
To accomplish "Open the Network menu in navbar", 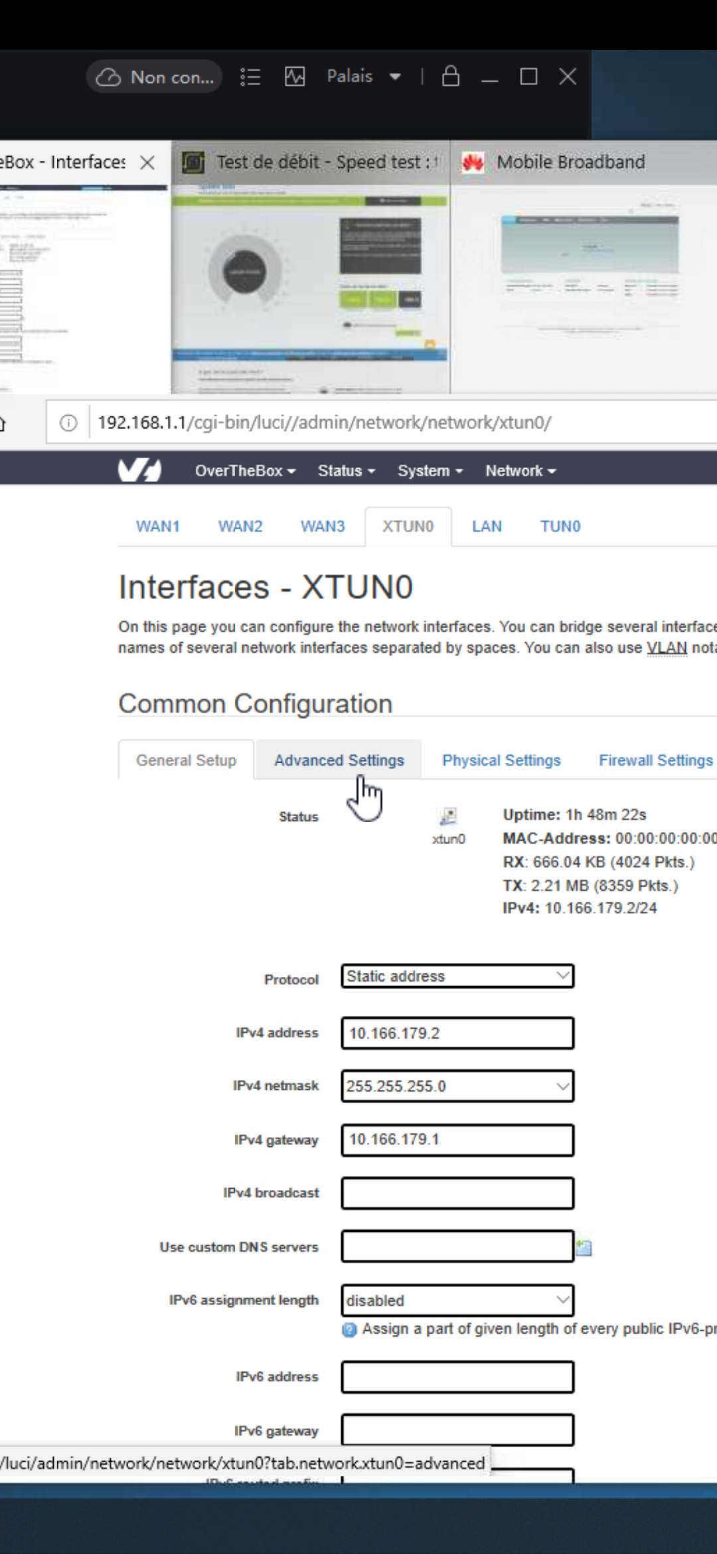I will click(520, 471).
